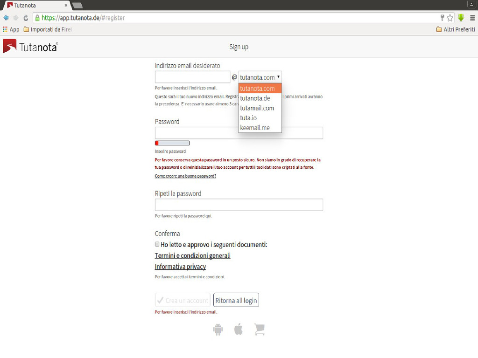Click the browser back arrow icon
The width and height of the screenshot is (478, 358).
coord(6,18)
